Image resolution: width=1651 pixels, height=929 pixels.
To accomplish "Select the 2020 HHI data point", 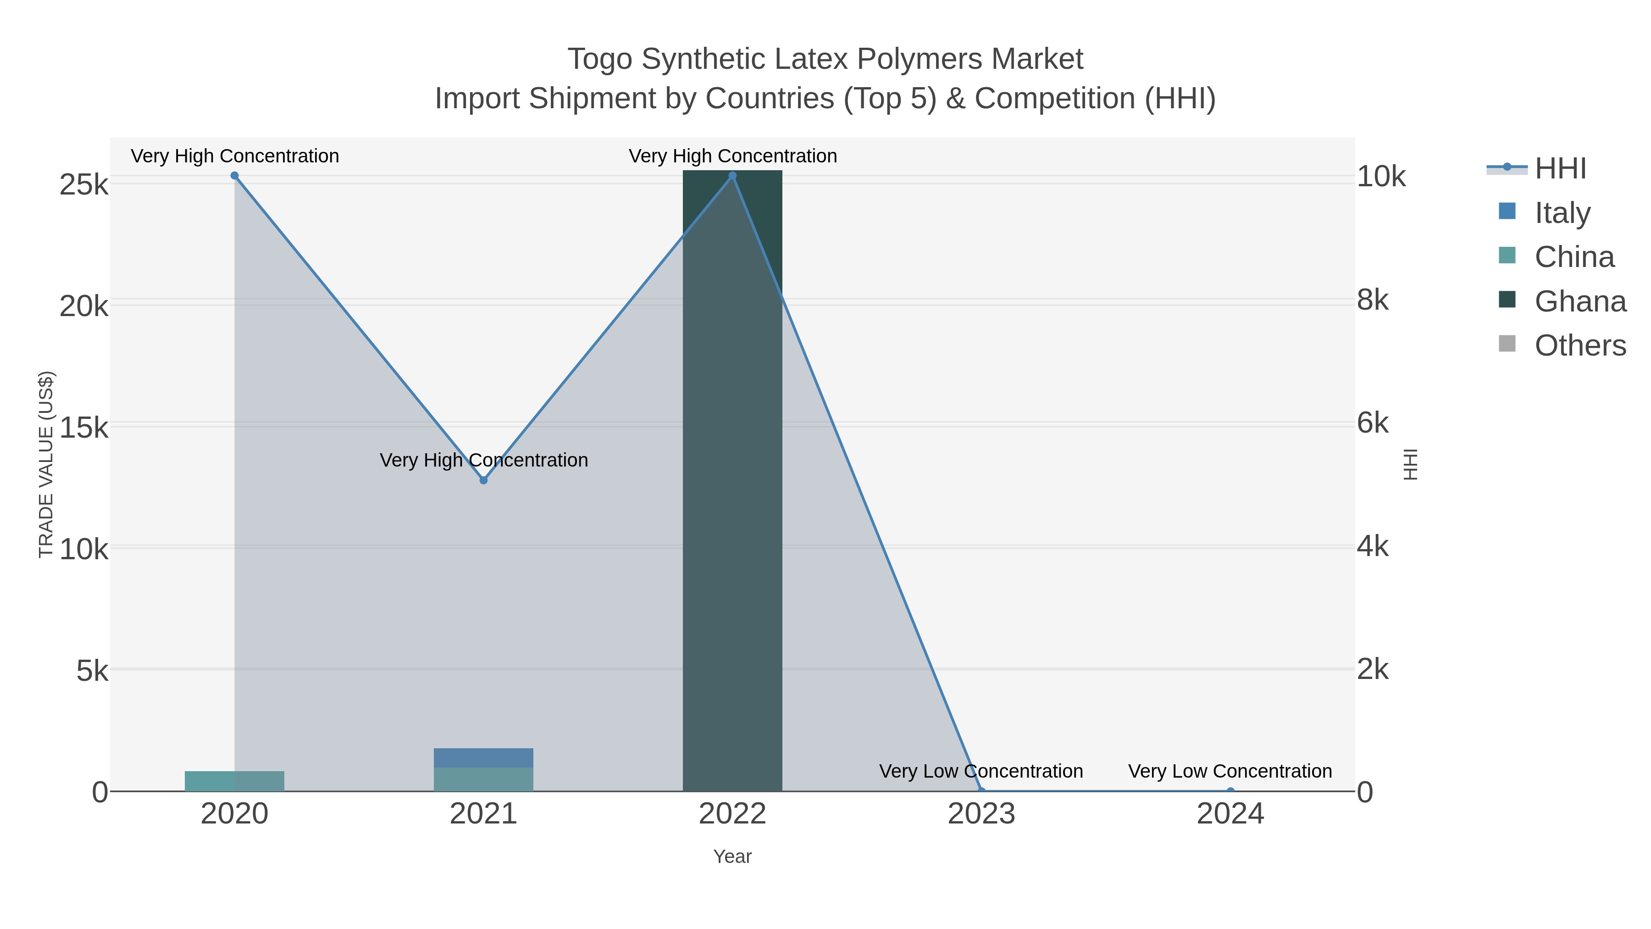I will click(234, 176).
